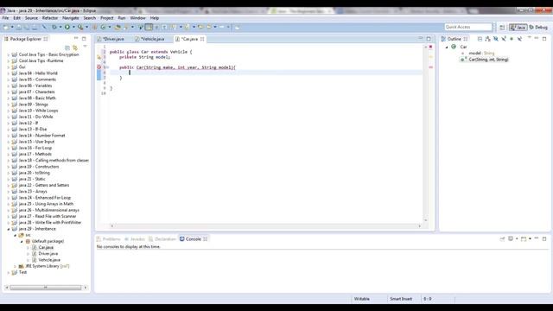Expand the Test project
The width and height of the screenshot is (553, 311).
[9, 272]
